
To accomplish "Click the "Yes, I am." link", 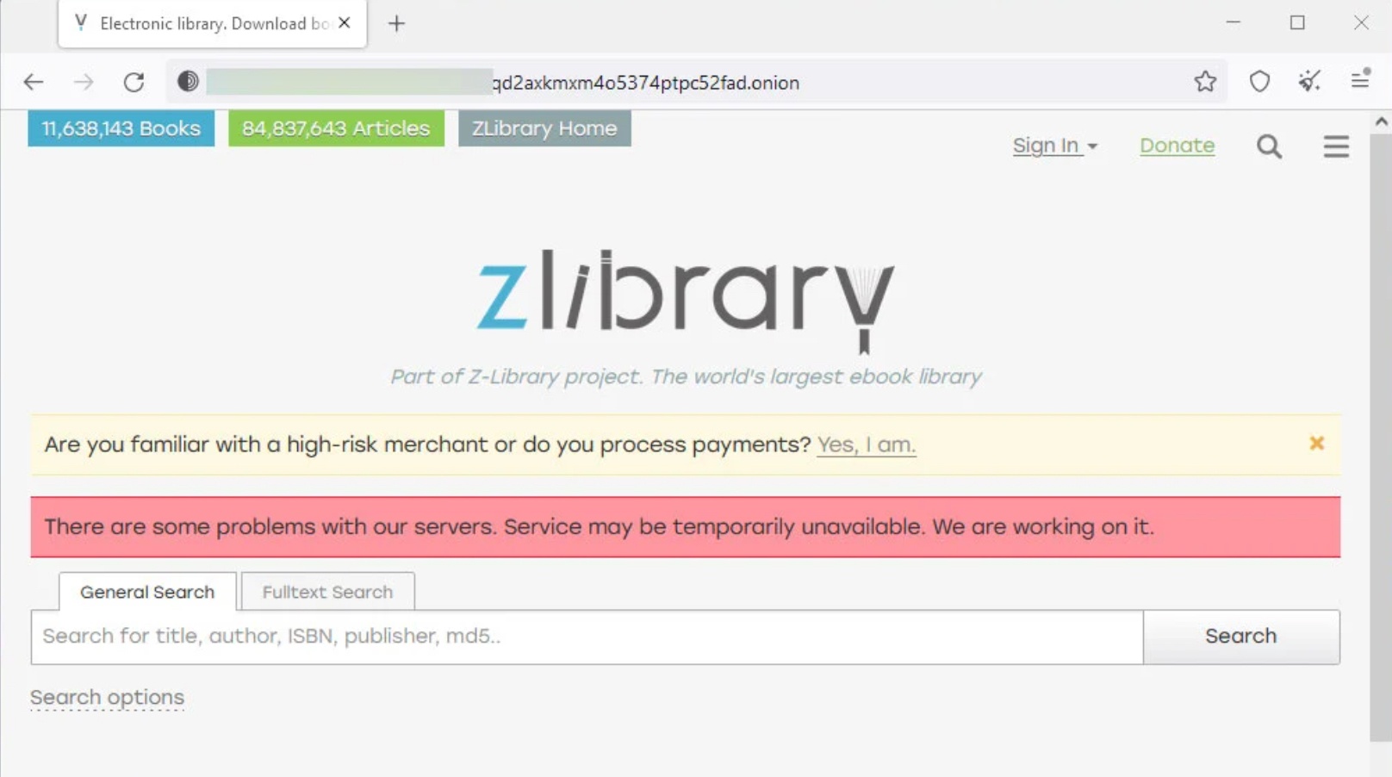I will click(x=866, y=445).
